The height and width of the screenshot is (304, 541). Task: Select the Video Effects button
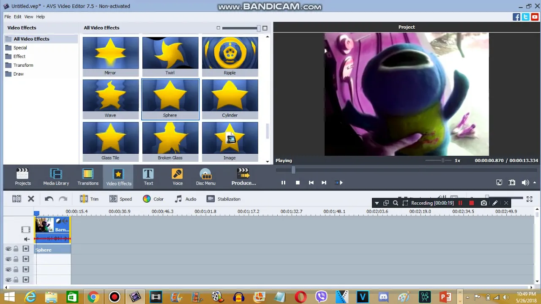tap(119, 177)
